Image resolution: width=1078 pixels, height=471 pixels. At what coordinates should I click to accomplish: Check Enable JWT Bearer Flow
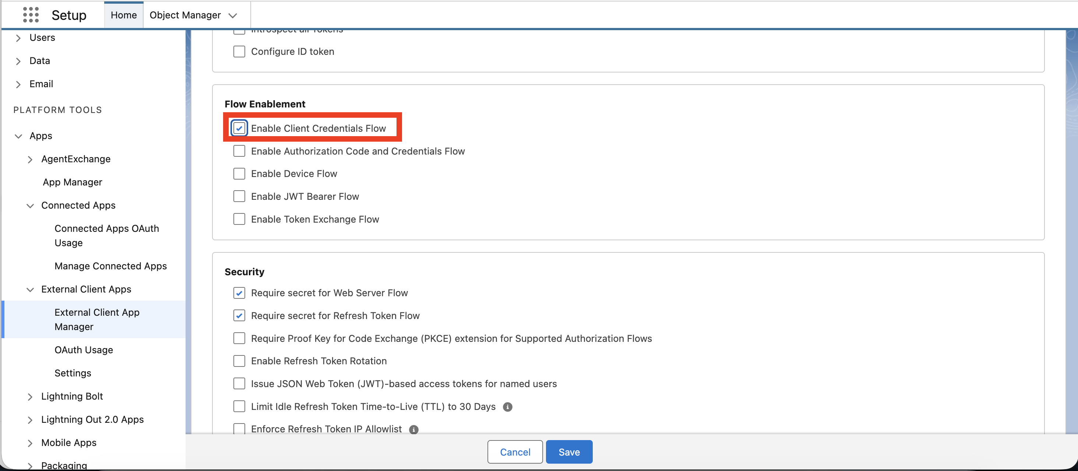(x=239, y=196)
